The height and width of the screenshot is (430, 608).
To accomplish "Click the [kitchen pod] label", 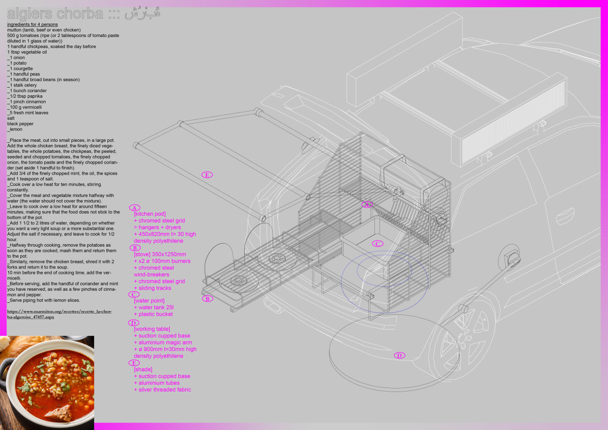I will (x=149, y=214).
